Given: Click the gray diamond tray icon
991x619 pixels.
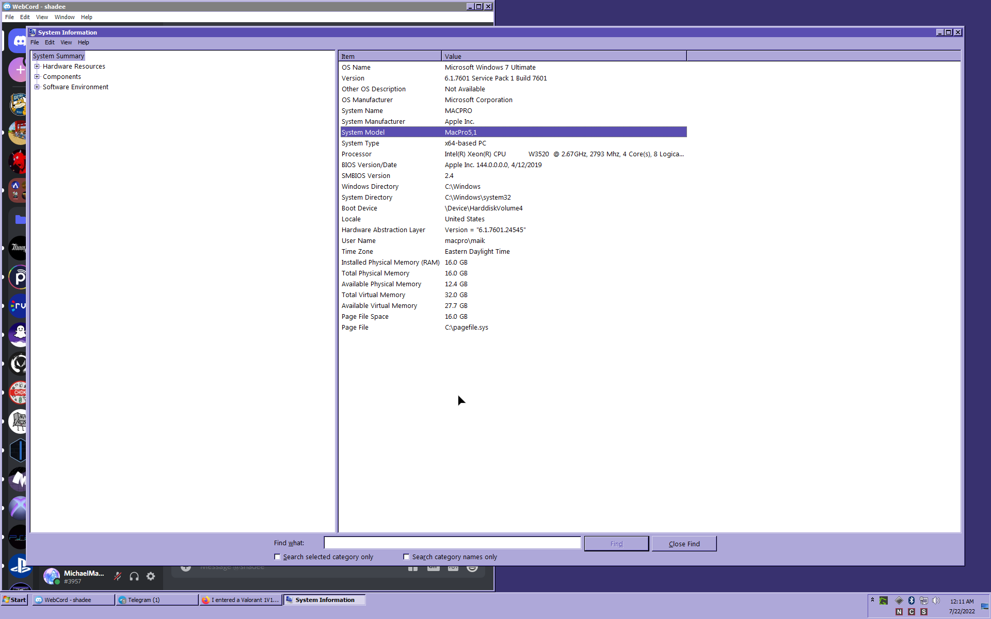Looking at the screenshot, I should coord(899,600).
